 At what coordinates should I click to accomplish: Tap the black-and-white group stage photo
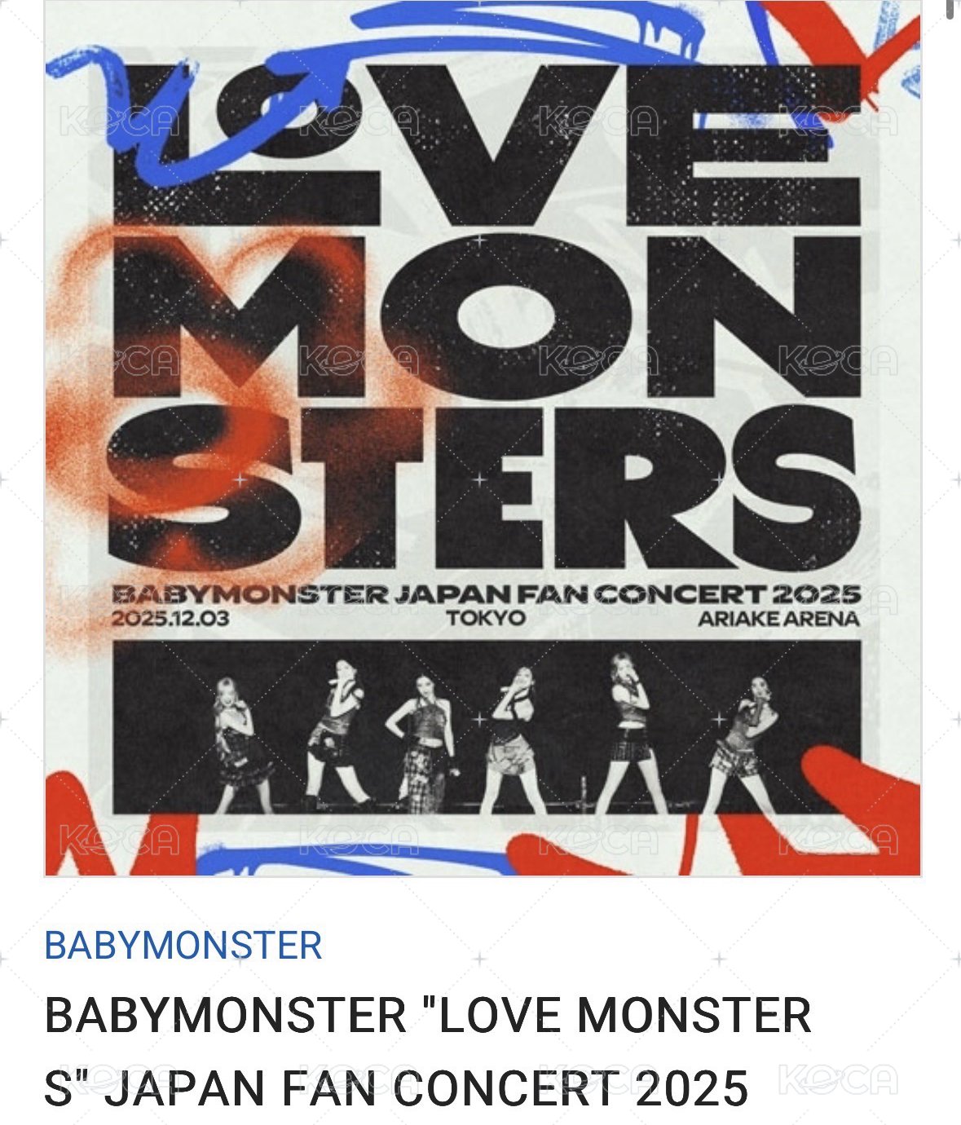pos(487,727)
